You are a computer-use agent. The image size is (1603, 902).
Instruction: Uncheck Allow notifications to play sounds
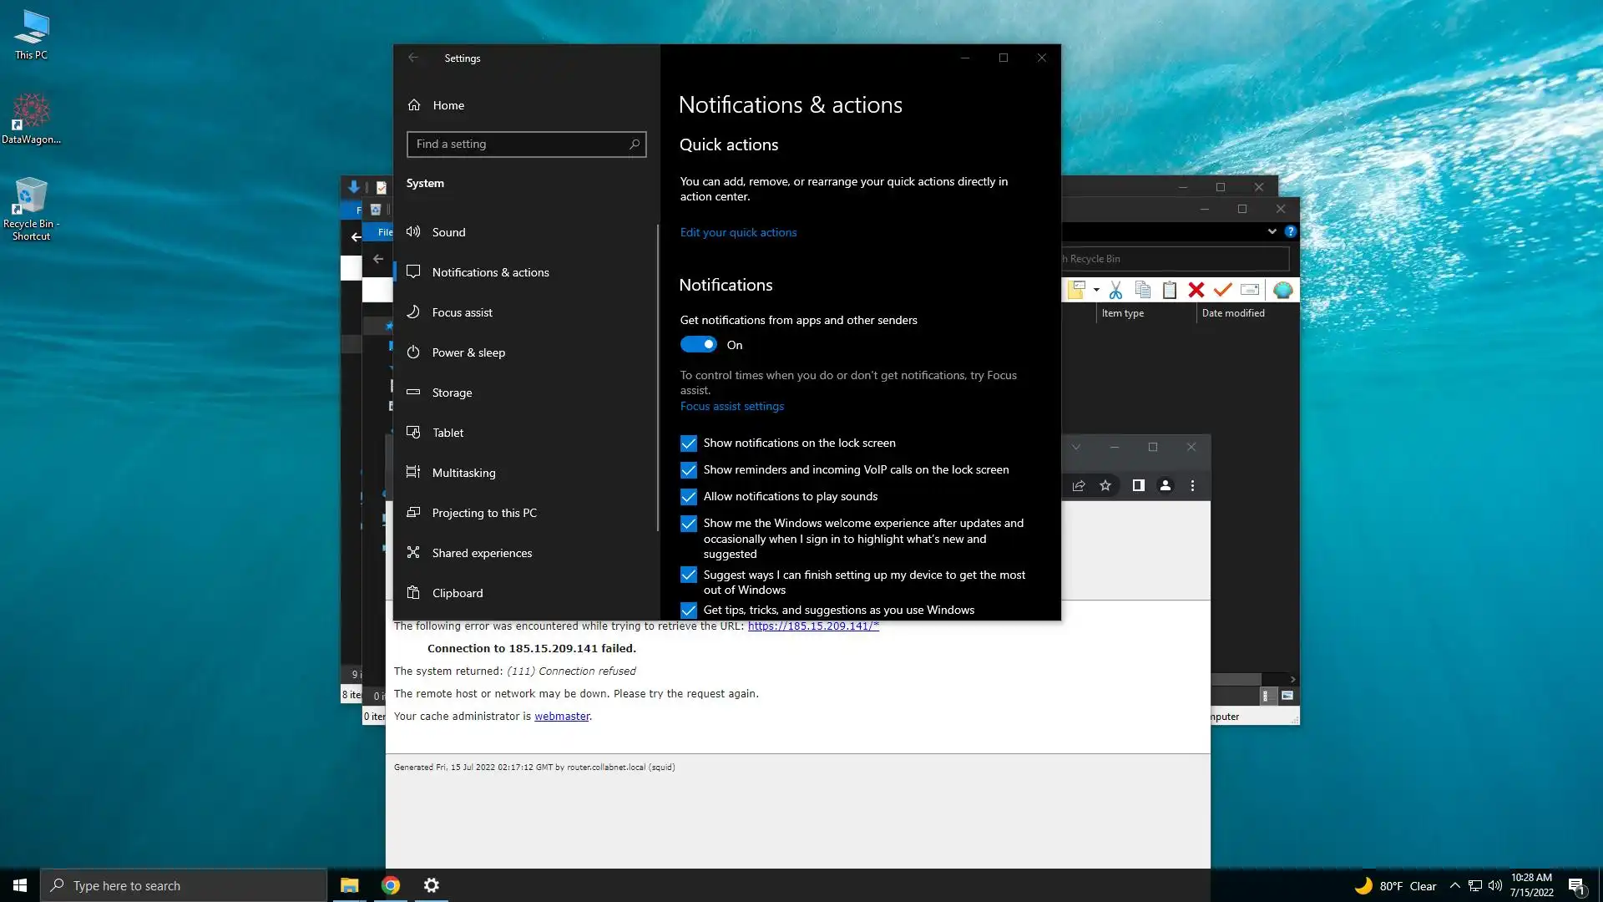[689, 497]
